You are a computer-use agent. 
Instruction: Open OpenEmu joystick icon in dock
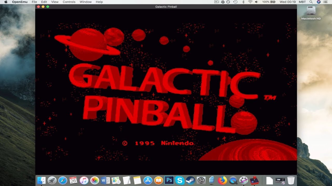pos(254,180)
